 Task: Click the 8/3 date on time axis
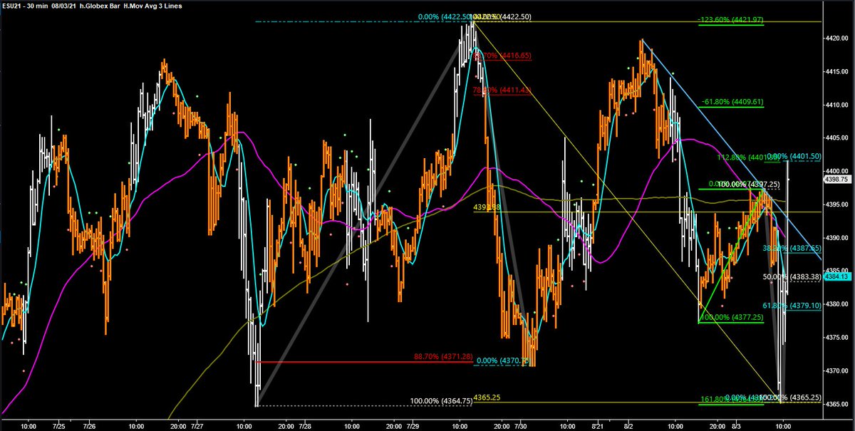tap(737, 426)
